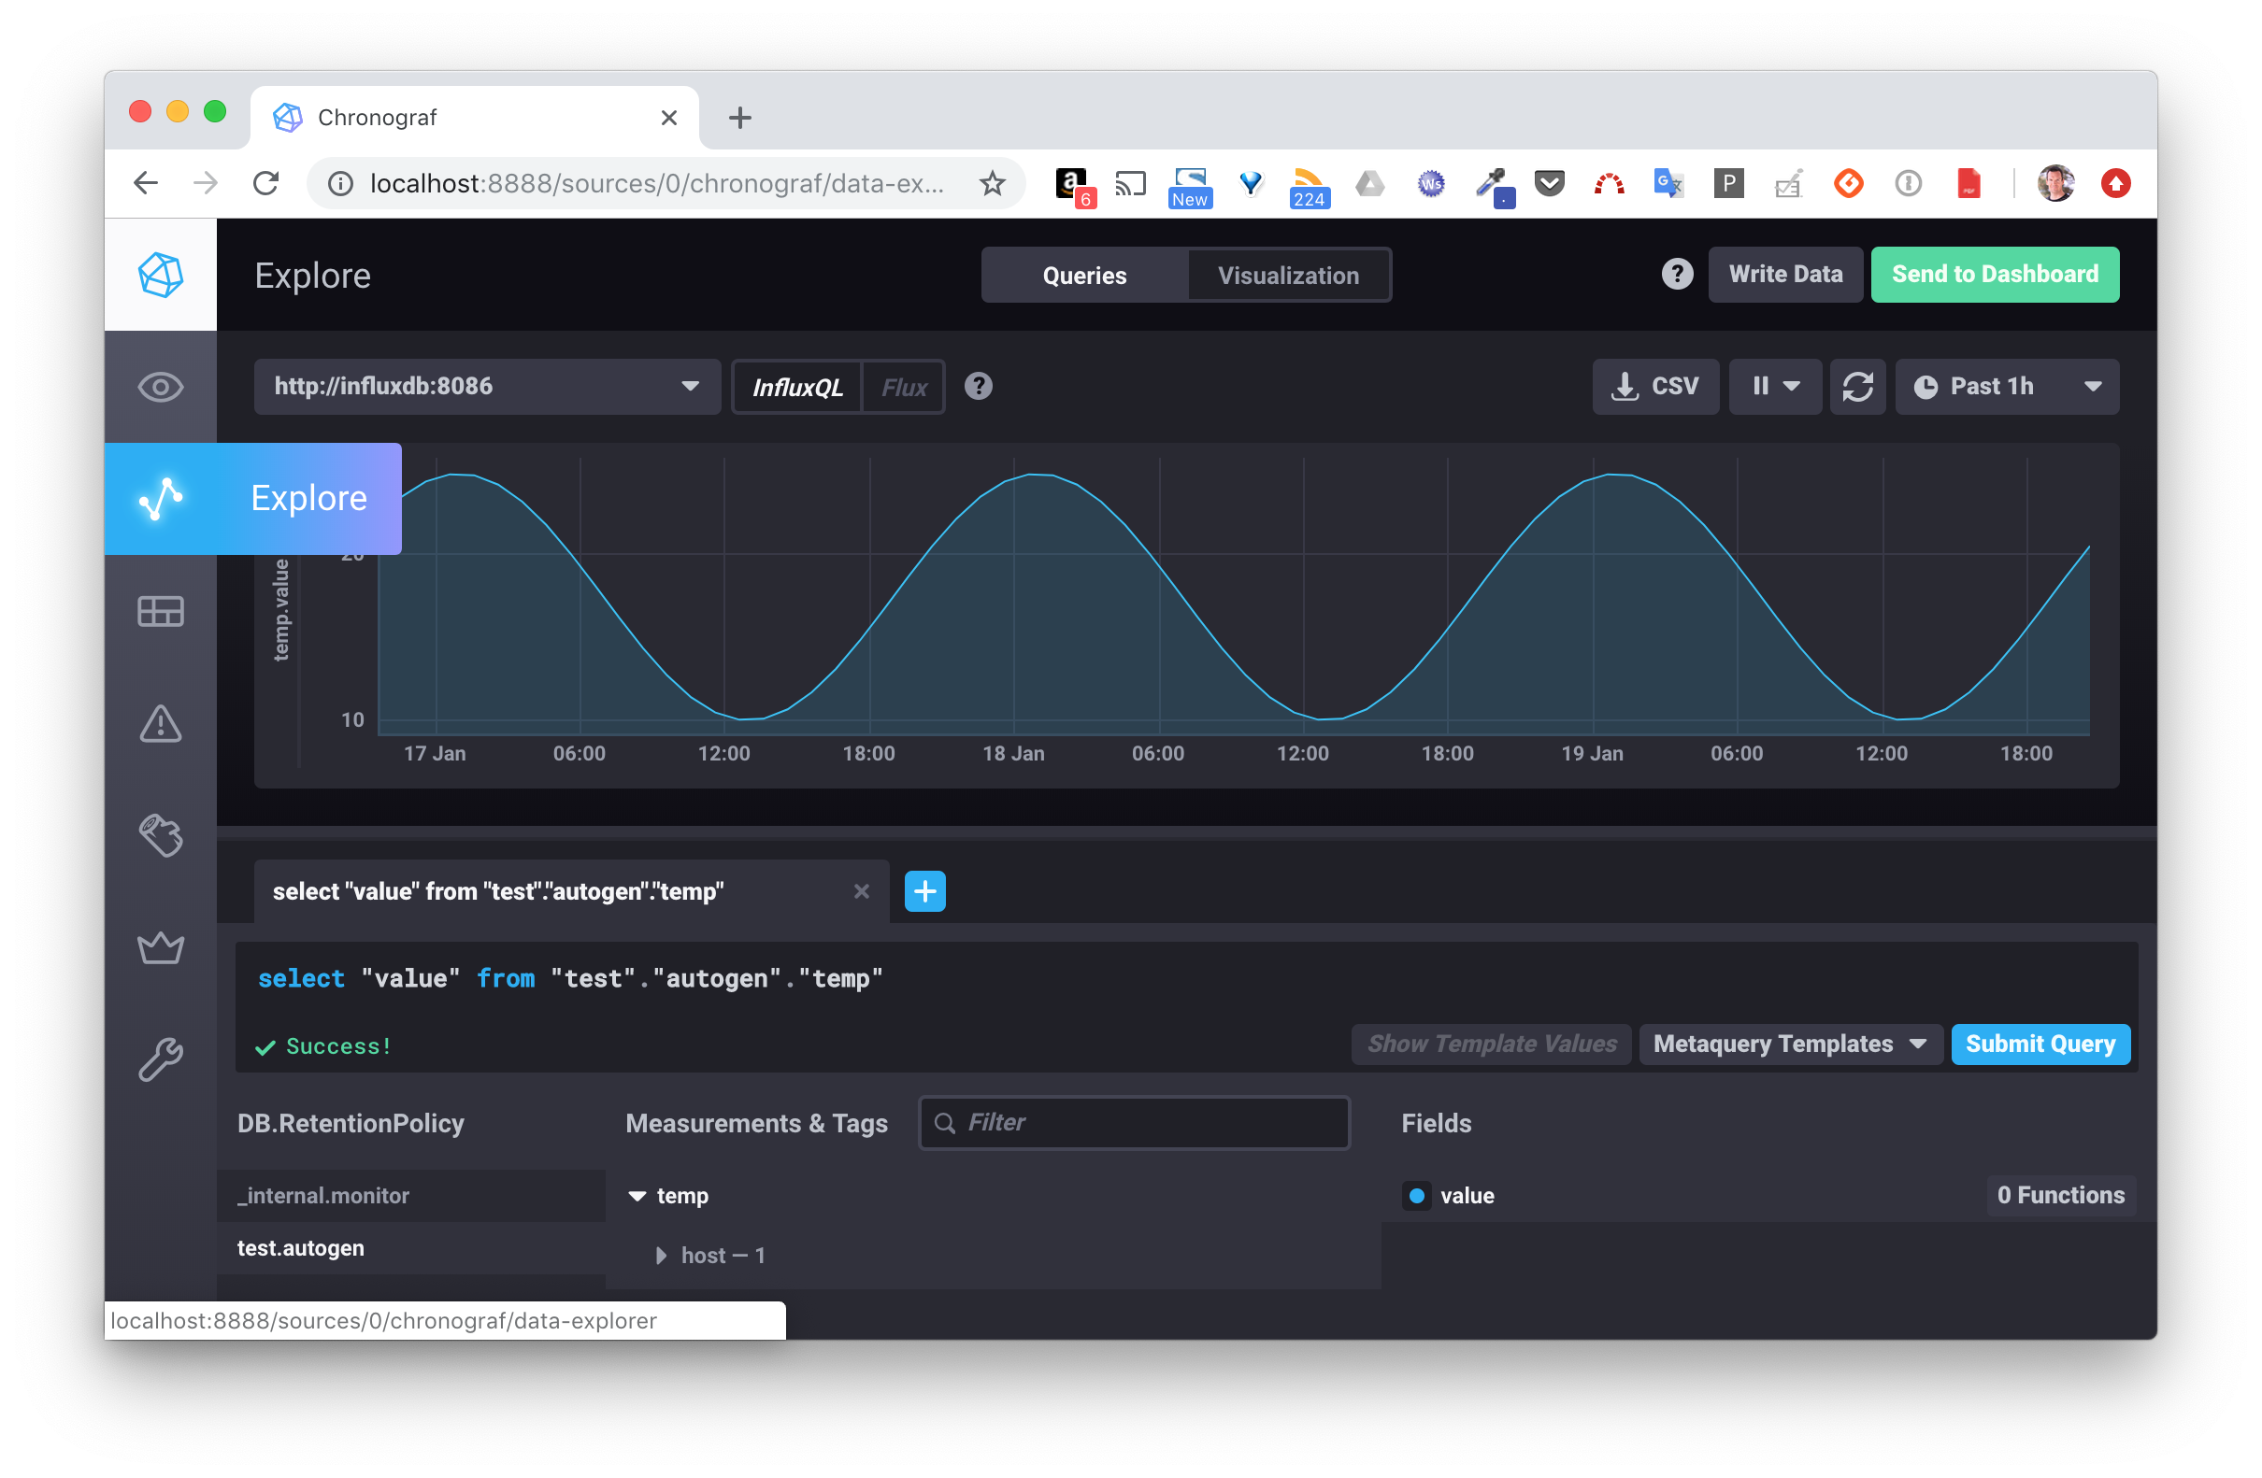Viewport: 2262px width, 1478px height.
Task: Open Log Viewer via the log sidebar icon
Action: pyautogui.click(x=161, y=836)
